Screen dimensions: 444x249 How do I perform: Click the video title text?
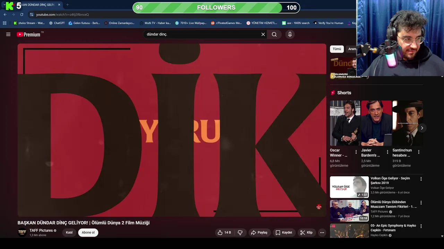pyautogui.click(x=84, y=223)
